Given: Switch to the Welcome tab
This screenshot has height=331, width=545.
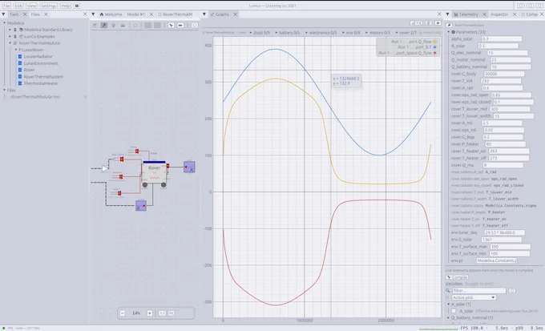Looking at the screenshot, I should click(x=111, y=14).
